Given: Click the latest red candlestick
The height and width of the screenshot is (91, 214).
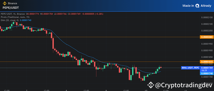Looking at the screenshot, I should 161,67.
